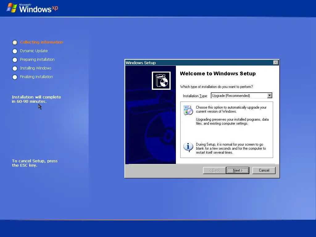The height and width of the screenshot is (237, 316).
Task: Click the 'Collecting information' orange text
Action: pyautogui.click(x=42, y=42)
